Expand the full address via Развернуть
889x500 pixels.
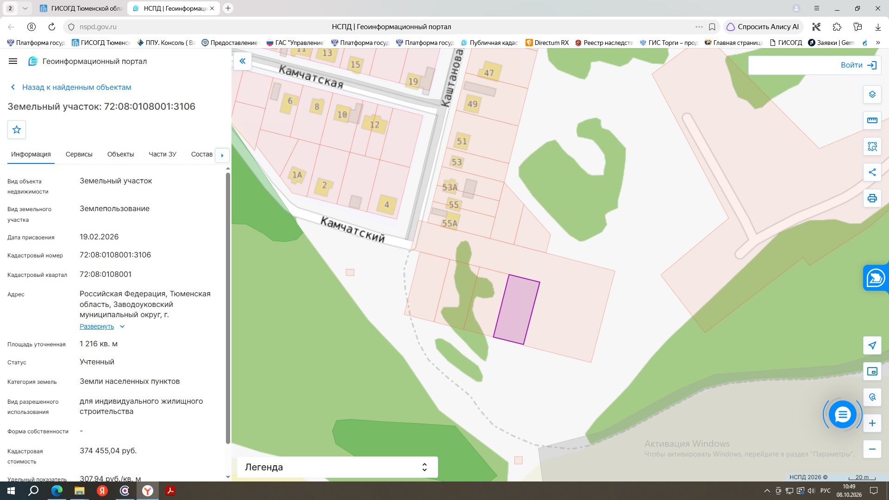click(x=102, y=326)
